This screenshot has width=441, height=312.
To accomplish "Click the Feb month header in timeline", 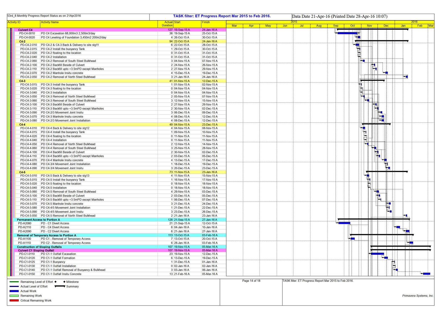I will (x=420, y=26).
